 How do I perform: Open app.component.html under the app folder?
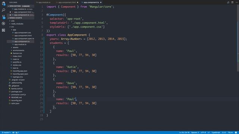[x=23, y=36]
